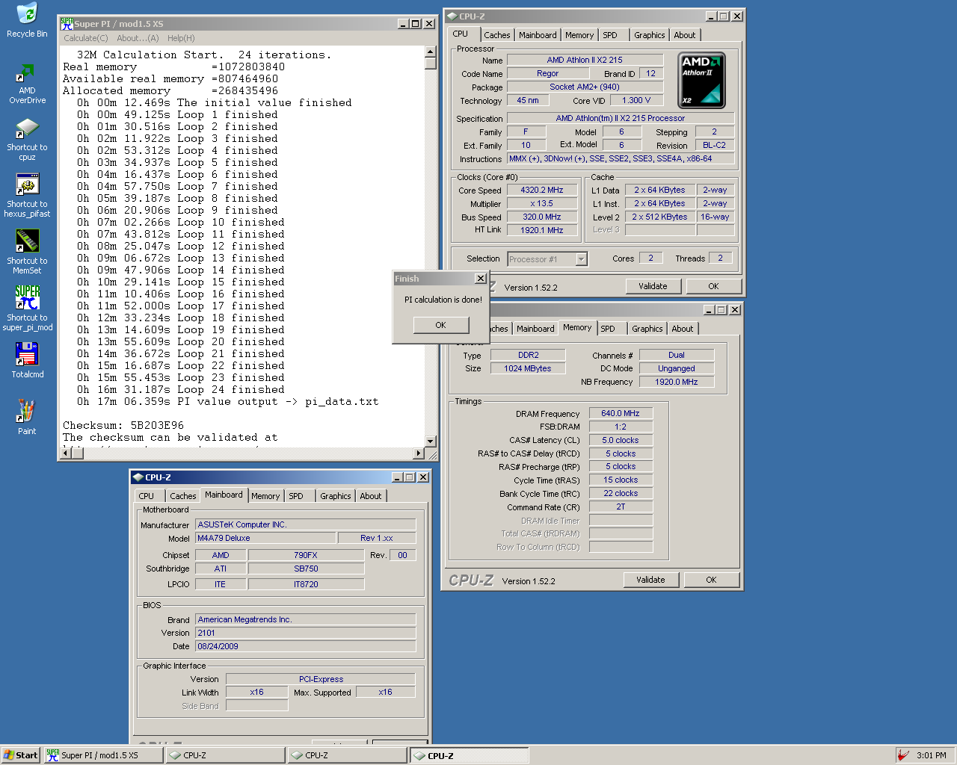This screenshot has width=957, height=765.
Task: Switch to CPU tab in Mainboard window
Action: [147, 496]
